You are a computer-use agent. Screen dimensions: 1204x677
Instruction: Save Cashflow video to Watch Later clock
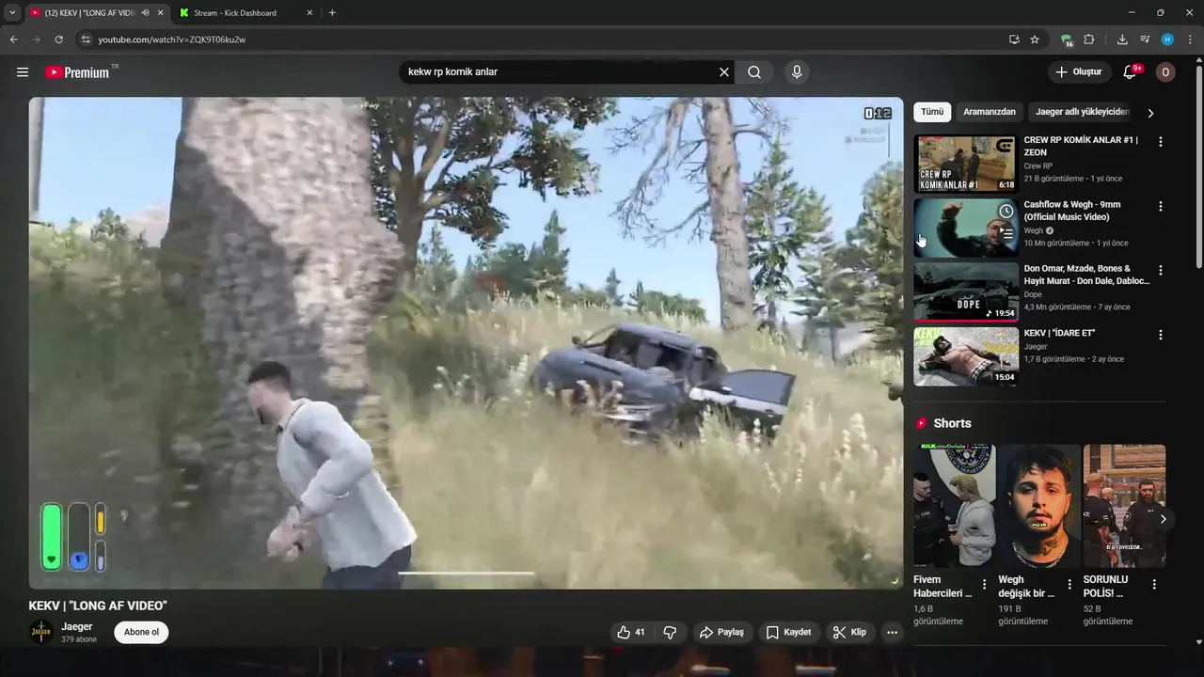[x=1006, y=212]
